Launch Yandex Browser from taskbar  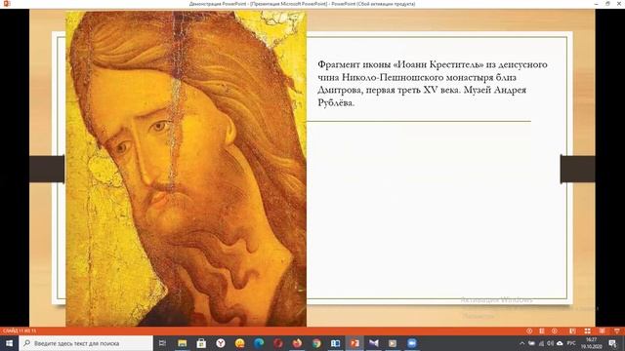pyautogui.click(x=221, y=343)
